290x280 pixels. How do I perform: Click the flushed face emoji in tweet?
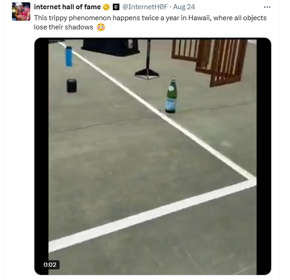[101, 27]
